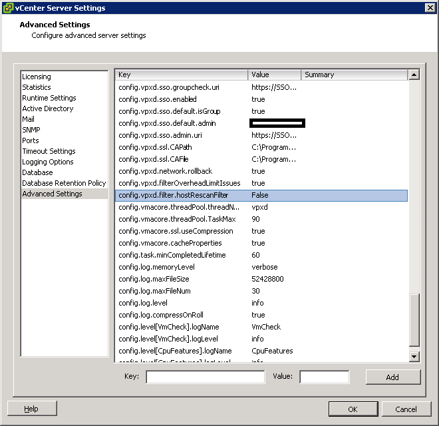Select row config.vmacore.threadPool.TaskMax
The image size is (439, 426).
click(x=261, y=220)
